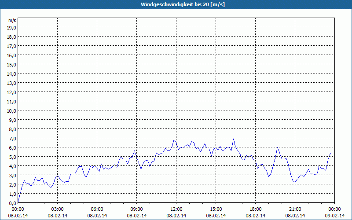This screenshot has width=352, height=220.
Task: Click the 06:00 time axis label
Action: point(97,209)
